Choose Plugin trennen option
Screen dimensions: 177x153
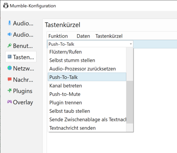click(87, 103)
